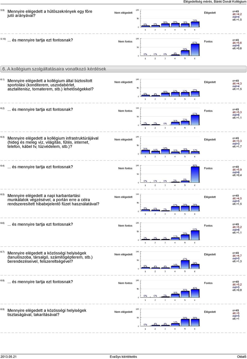Click the 'Nem elégedett' label of question 6.1
This screenshot has height=359, width=247.
coord(123,82)
